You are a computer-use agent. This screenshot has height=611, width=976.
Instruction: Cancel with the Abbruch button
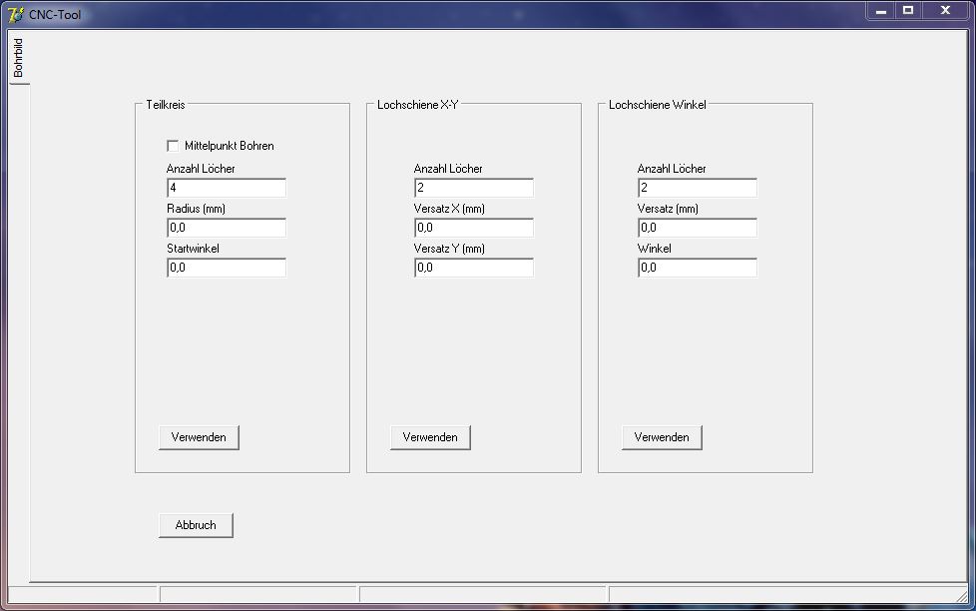click(x=196, y=525)
